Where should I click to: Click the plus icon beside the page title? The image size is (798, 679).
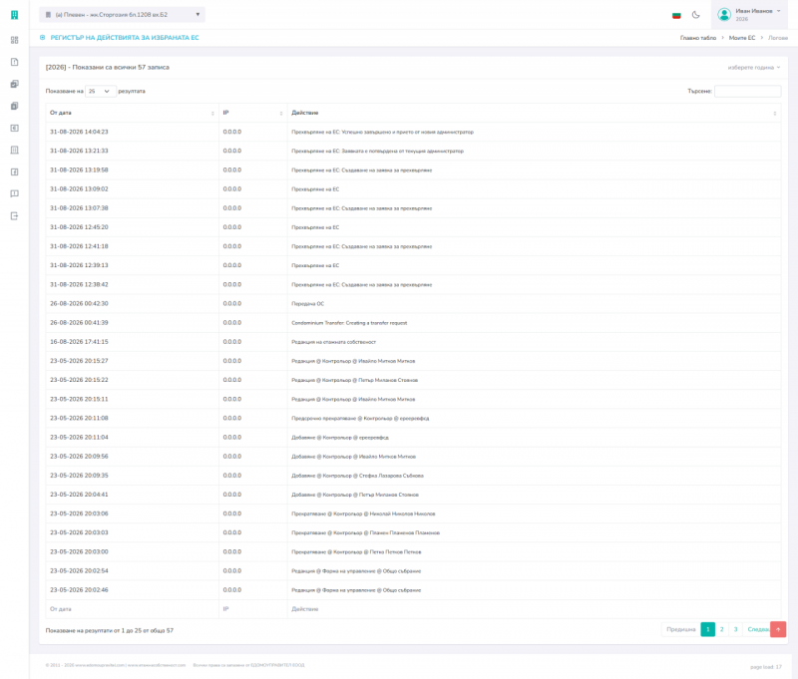(x=42, y=38)
